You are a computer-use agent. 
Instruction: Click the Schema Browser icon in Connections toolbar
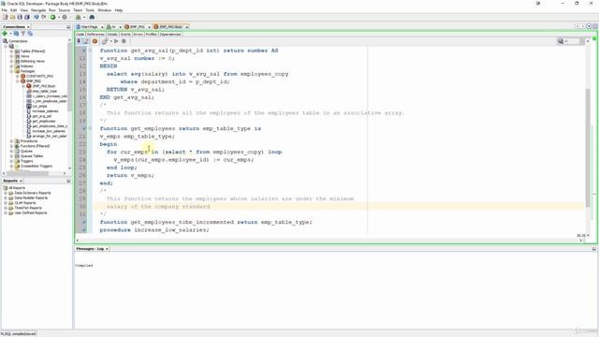click(30, 34)
